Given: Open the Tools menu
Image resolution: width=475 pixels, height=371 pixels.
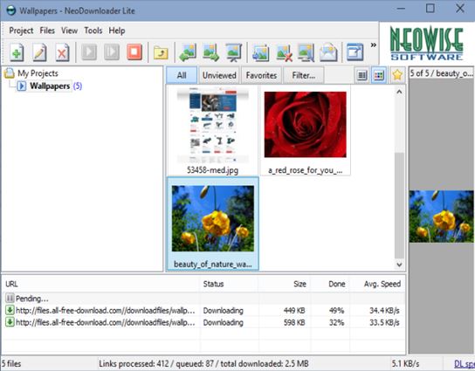Looking at the screenshot, I should (x=93, y=31).
